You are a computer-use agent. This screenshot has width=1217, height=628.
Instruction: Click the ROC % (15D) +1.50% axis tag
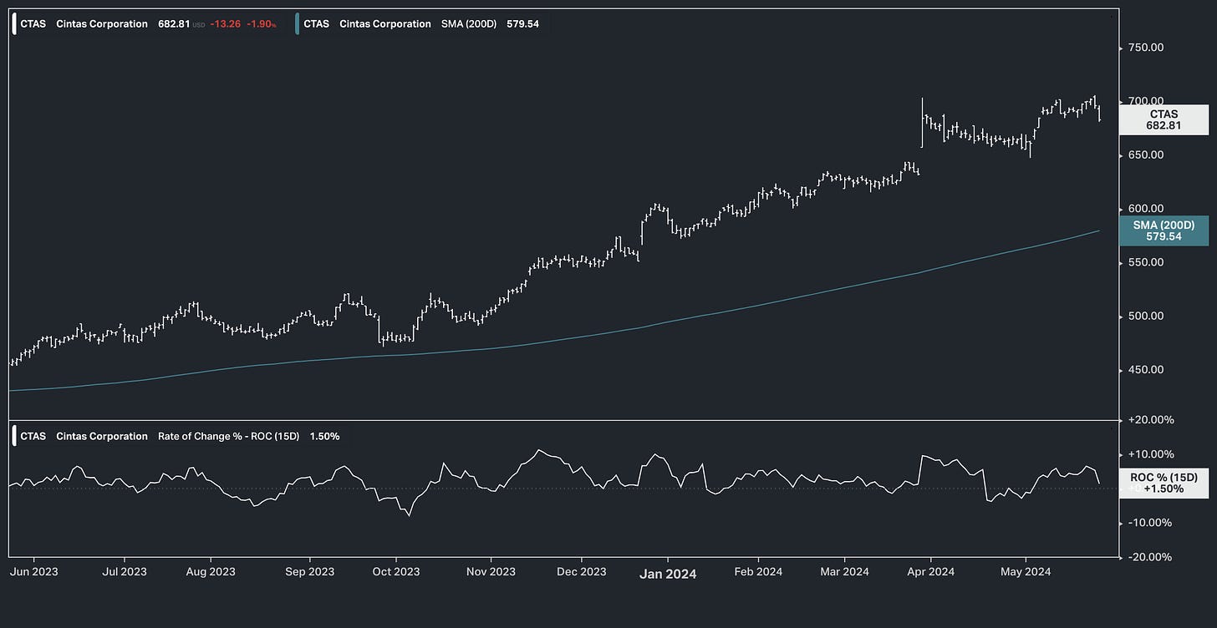pos(1164,483)
